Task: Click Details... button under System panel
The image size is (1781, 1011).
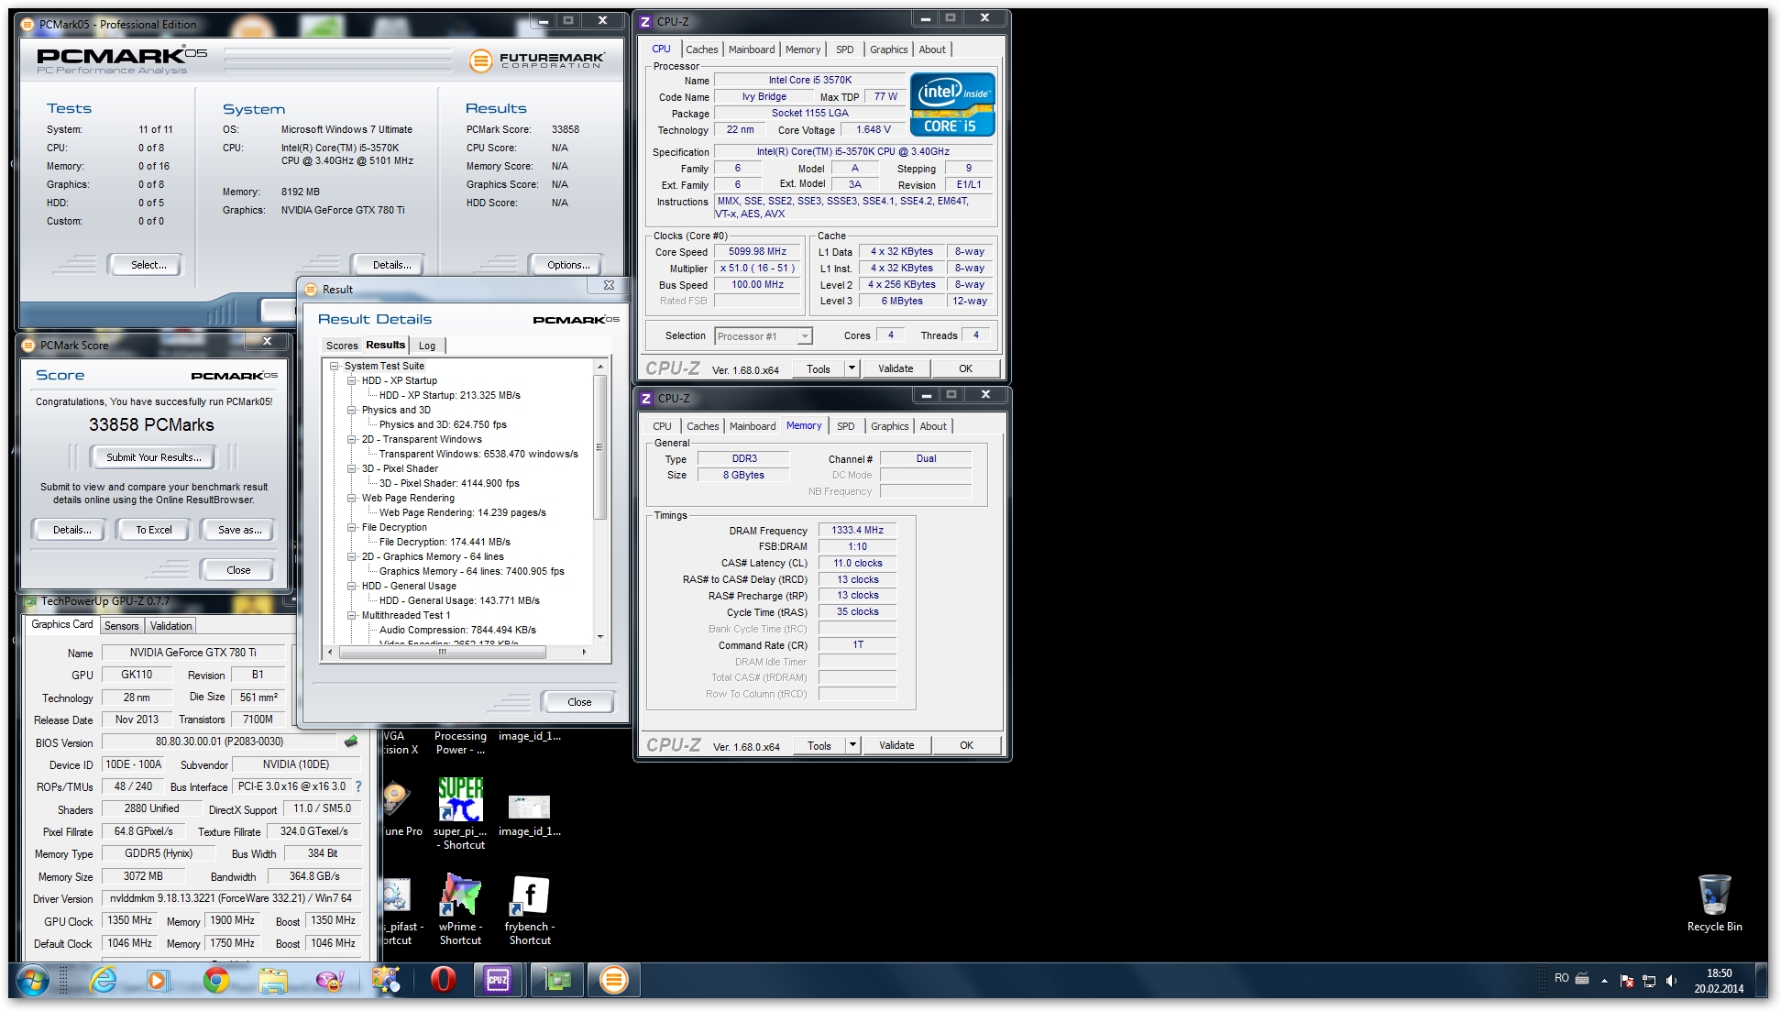Action: tap(391, 265)
